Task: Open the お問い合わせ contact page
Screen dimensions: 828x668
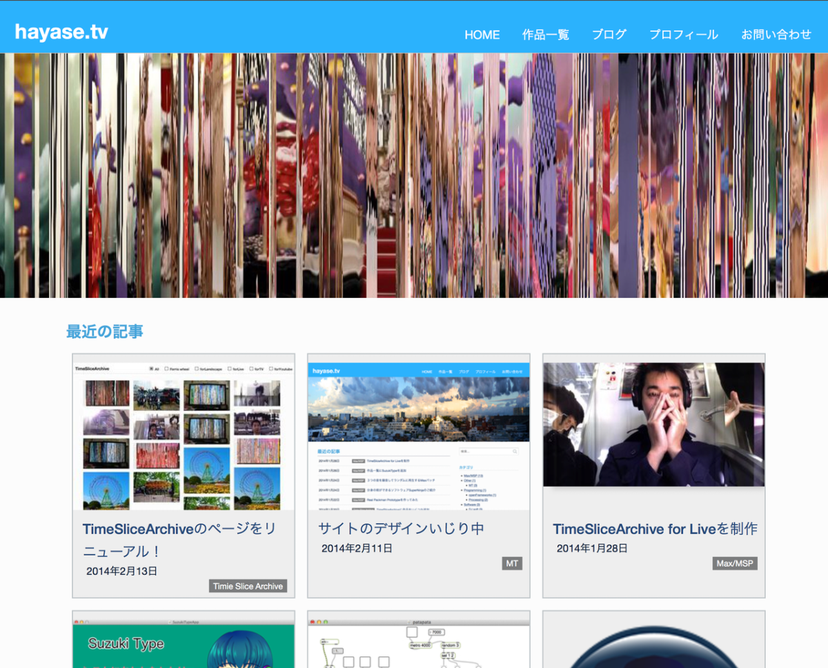Action: coord(776,34)
